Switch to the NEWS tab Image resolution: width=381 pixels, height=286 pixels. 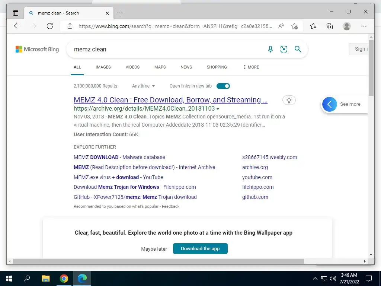(186, 67)
